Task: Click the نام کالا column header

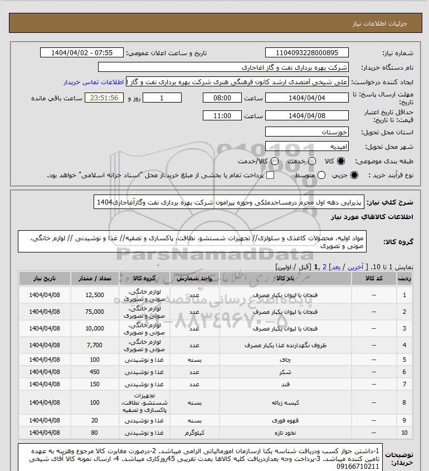Action: (x=285, y=279)
